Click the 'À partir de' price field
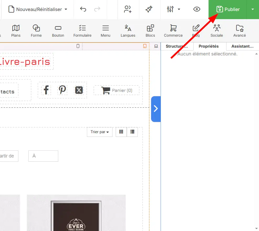 [x=9, y=156]
